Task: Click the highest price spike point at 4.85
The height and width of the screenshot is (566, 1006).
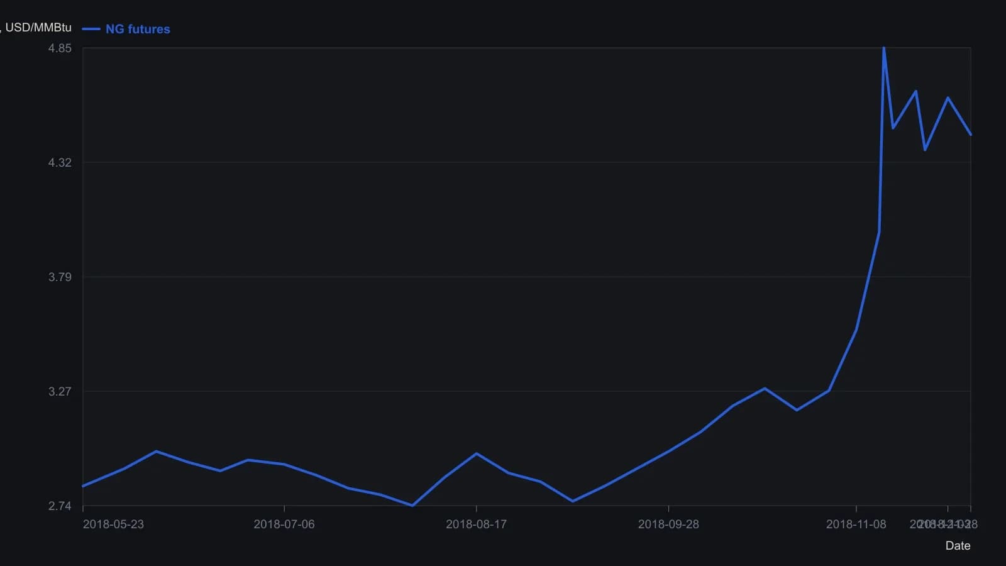Action: tap(883, 48)
